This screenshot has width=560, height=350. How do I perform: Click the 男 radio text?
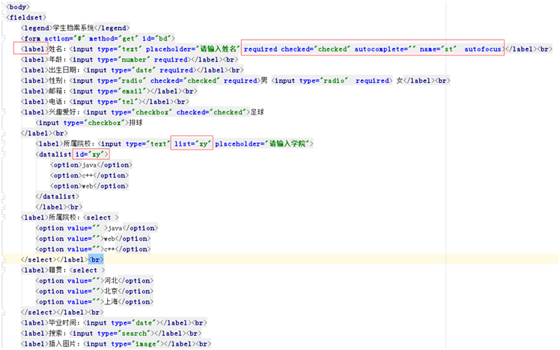[x=264, y=81]
